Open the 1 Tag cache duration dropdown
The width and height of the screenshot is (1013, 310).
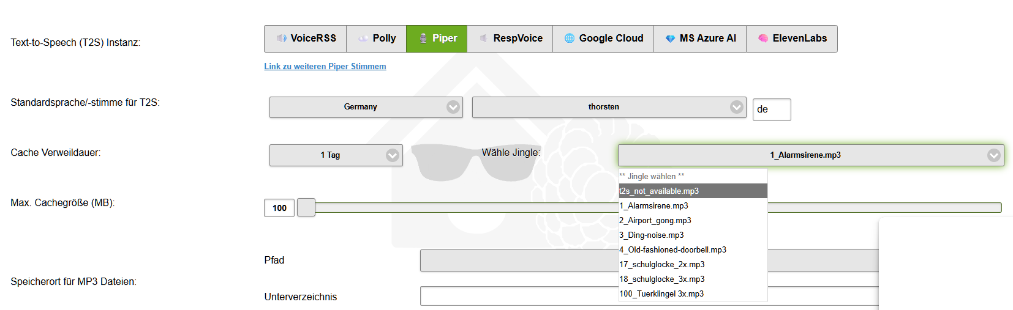click(336, 155)
